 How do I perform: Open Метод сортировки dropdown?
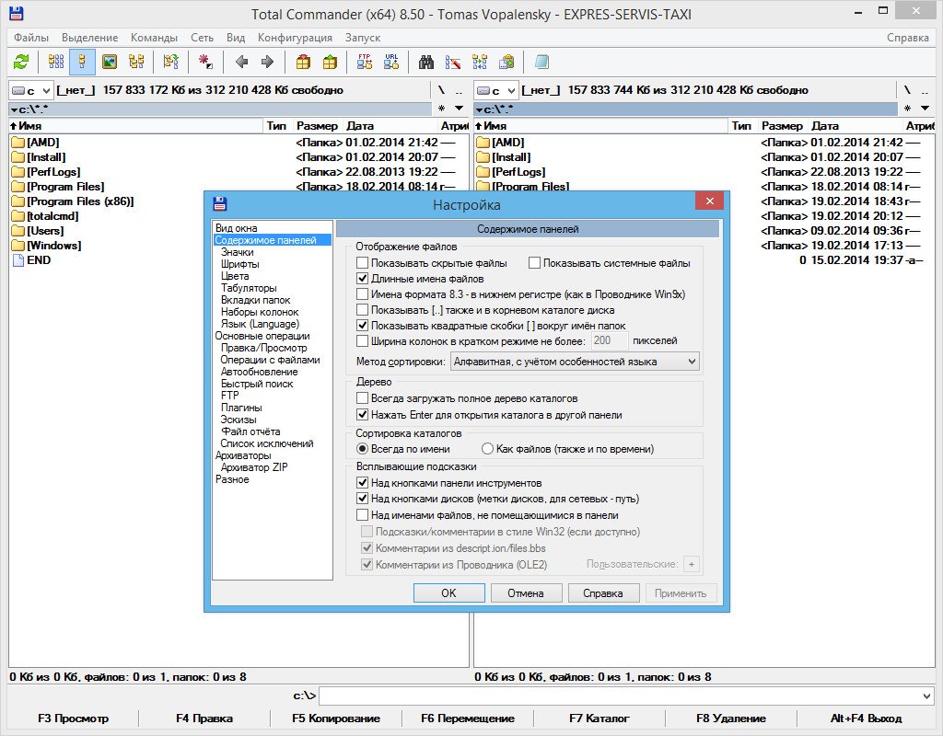pyautogui.click(x=575, y=362)
